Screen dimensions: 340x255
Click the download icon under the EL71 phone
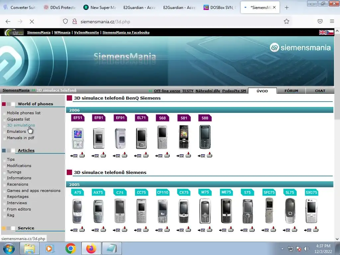point(146,155)
